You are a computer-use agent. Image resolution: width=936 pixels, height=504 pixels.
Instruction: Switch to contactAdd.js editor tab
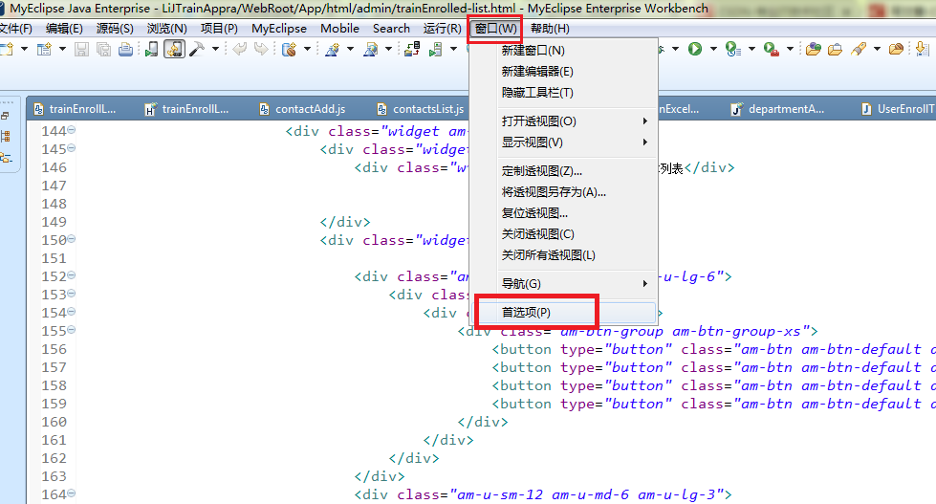pyautogui.click(x=303, y=109)
